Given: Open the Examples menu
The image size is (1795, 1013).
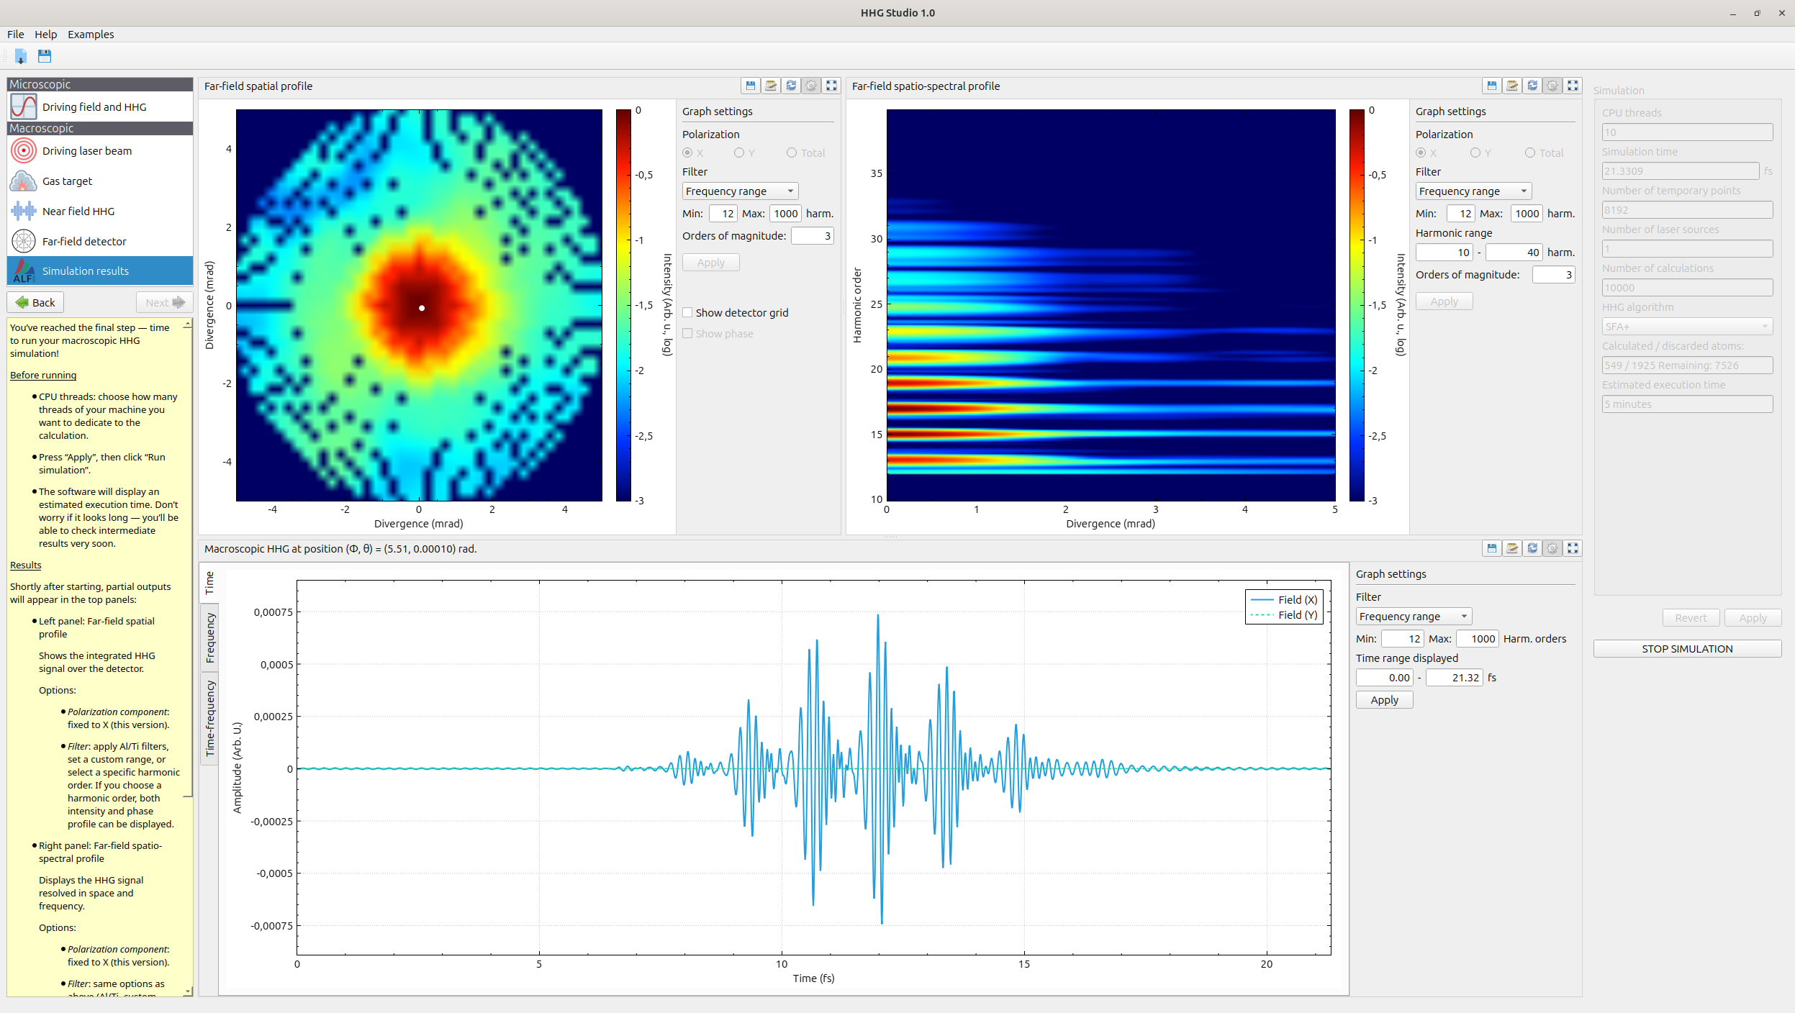Looking at the screenshot, I should coord(91,35).
